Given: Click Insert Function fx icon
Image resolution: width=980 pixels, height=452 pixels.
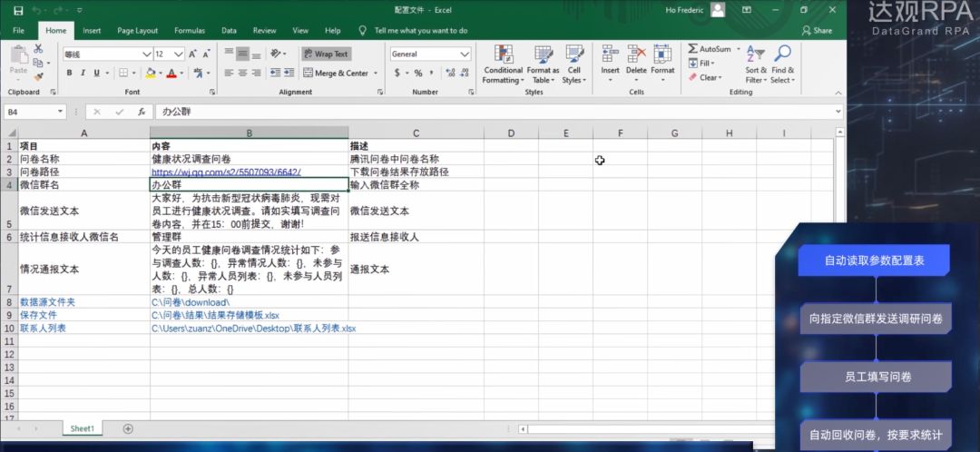Looking at the screenshot, I should click(x=142, y=112).
